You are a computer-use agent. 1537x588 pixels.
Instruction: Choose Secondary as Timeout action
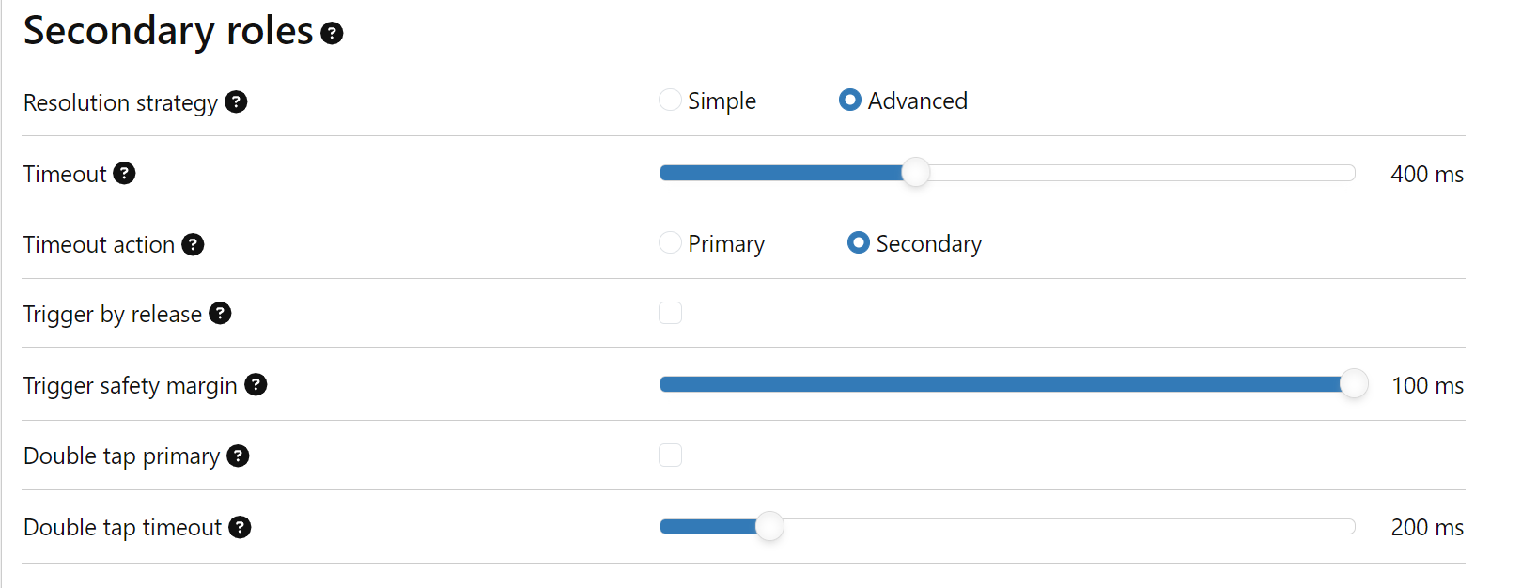tap(859, 242)
